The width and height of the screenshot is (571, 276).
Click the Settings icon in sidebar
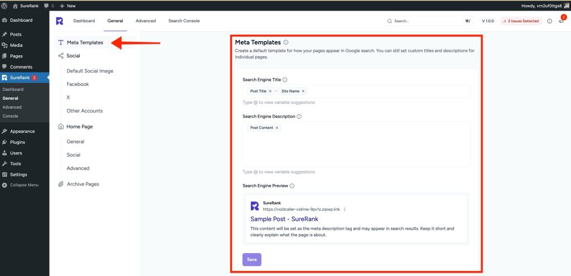click(4, 175)
